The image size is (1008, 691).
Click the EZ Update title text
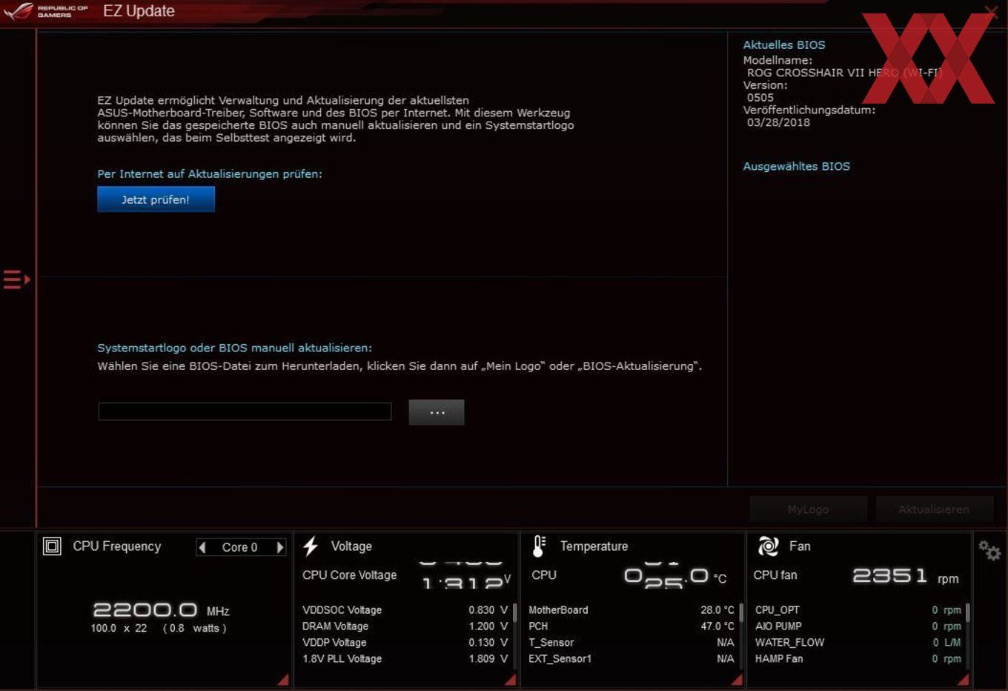pyautogui.click(x=139, y=11)
